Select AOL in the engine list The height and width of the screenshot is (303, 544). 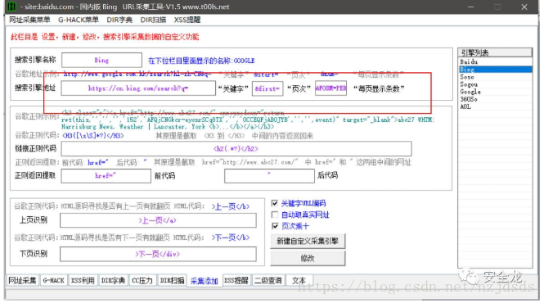[495, 106]
